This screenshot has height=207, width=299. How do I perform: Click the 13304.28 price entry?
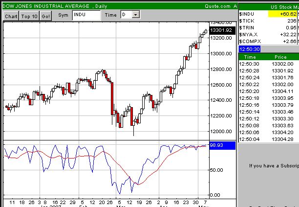pyautogui.click(x=282, y=139)
